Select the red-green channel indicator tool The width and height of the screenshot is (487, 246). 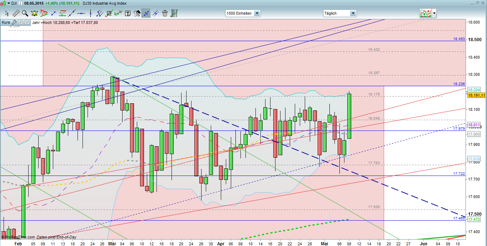pyautogui.click(x=63, y=14)
